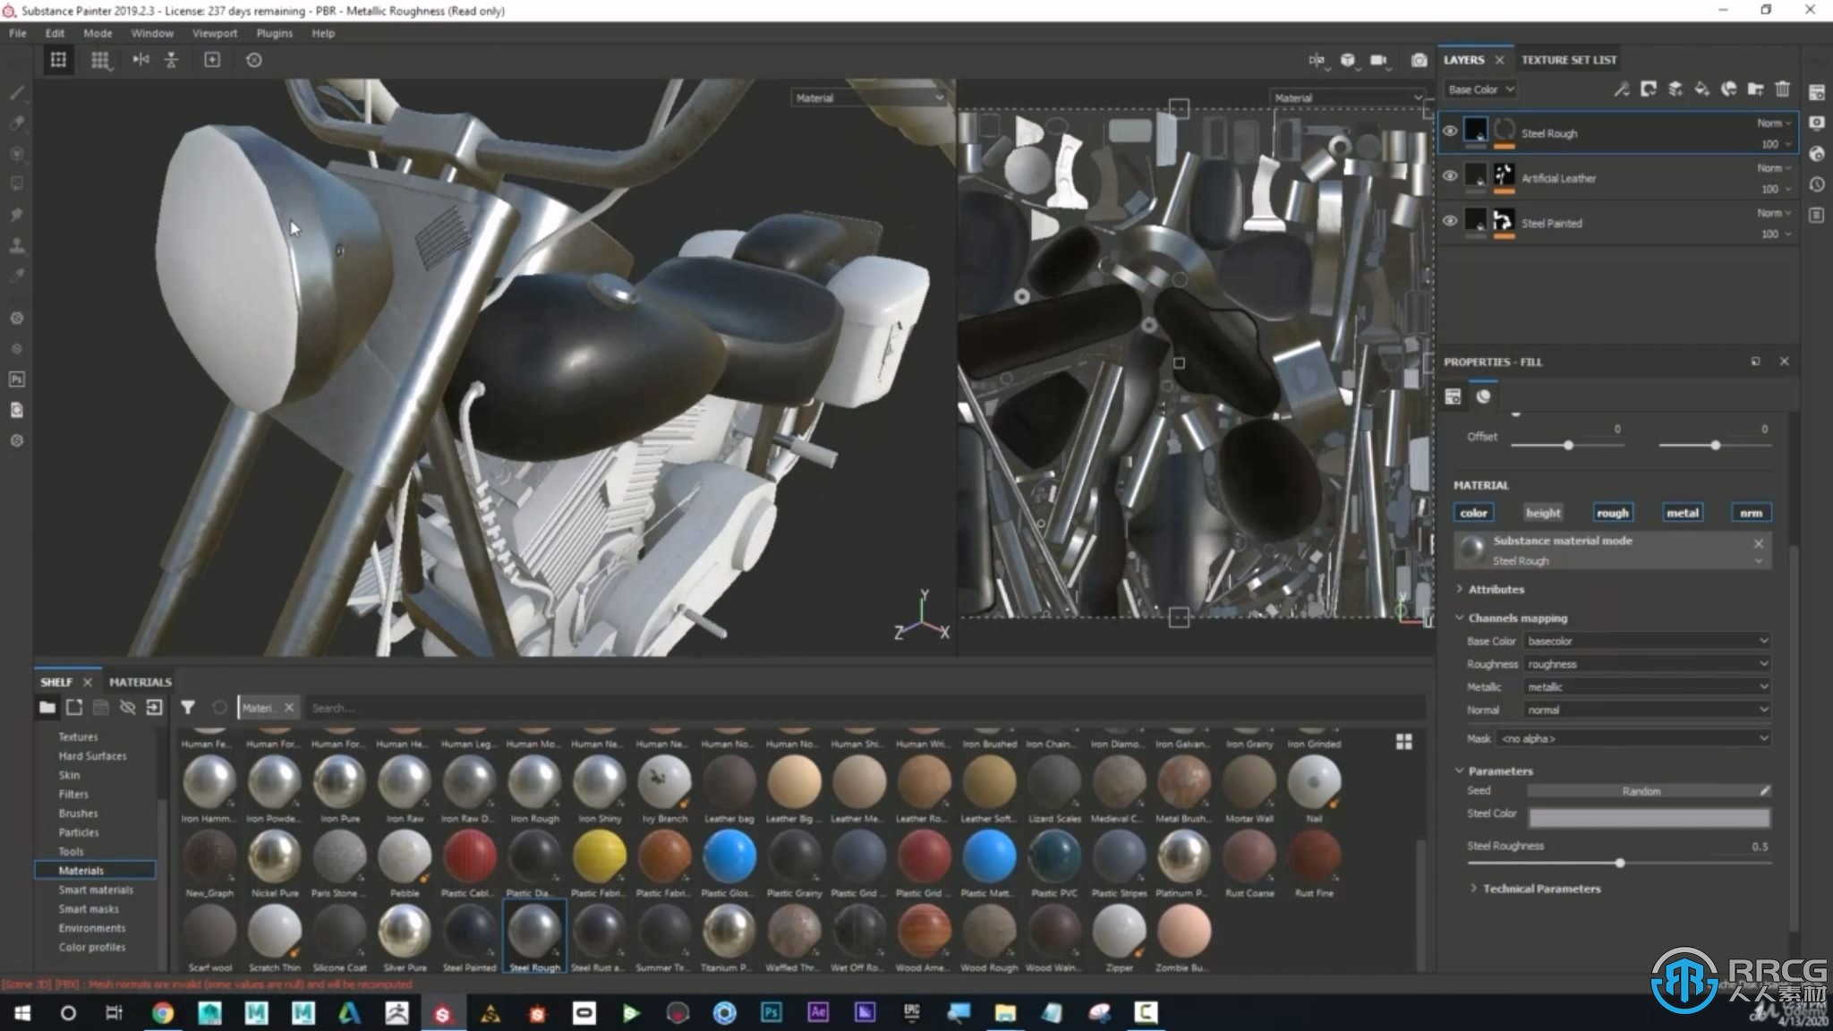The height and width of the screenshot is (1031, 1833).
Task: Adjust the first Offset slider
Action: point(1568,445)
